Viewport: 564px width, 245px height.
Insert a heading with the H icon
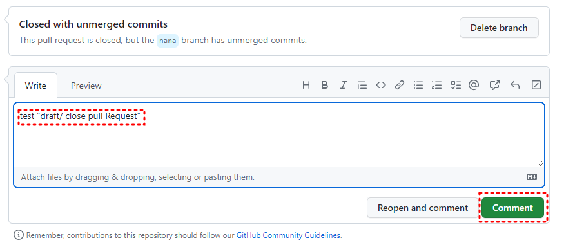coord(306,85)
